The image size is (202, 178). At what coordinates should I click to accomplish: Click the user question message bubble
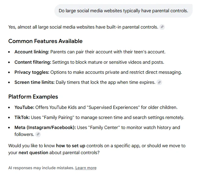click(123, 11)
